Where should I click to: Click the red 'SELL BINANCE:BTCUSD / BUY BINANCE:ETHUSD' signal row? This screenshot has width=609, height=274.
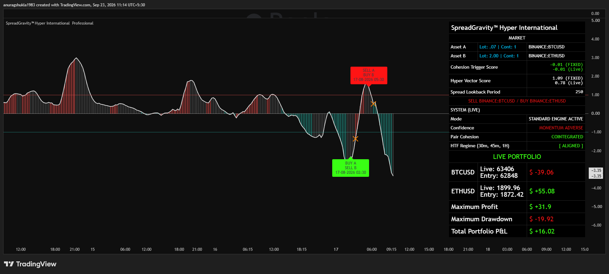[517, 101]
